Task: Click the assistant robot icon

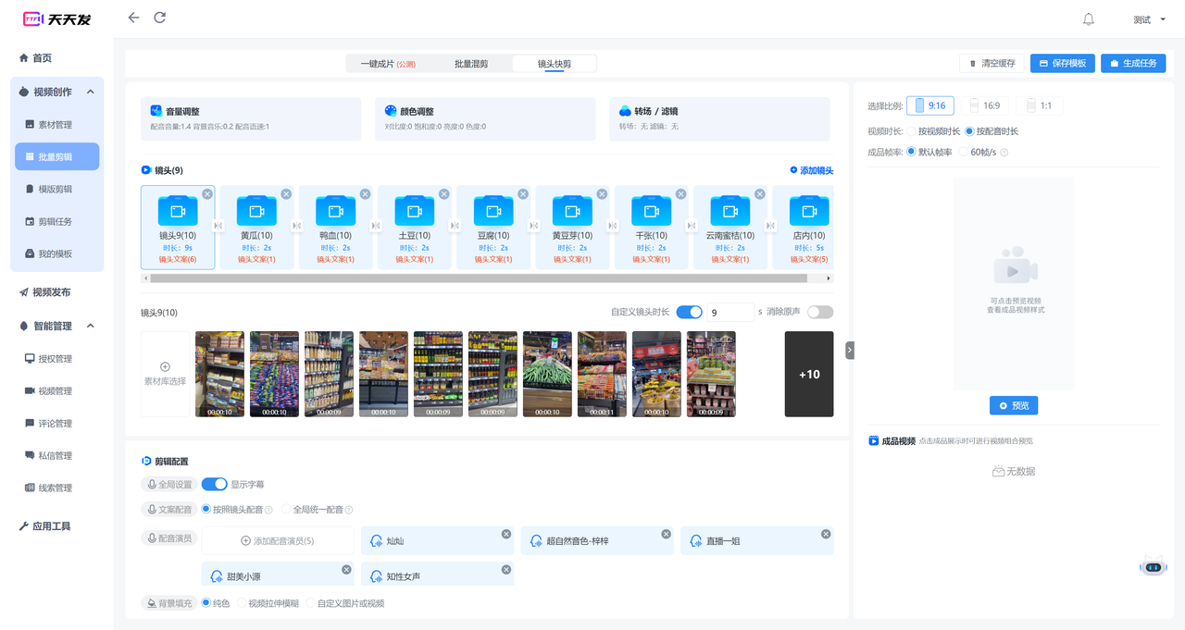Action: coord(1153,566)
